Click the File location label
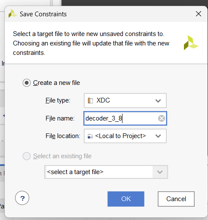Image resolution: width=208 pixels, height=220 pixels. 63,136
